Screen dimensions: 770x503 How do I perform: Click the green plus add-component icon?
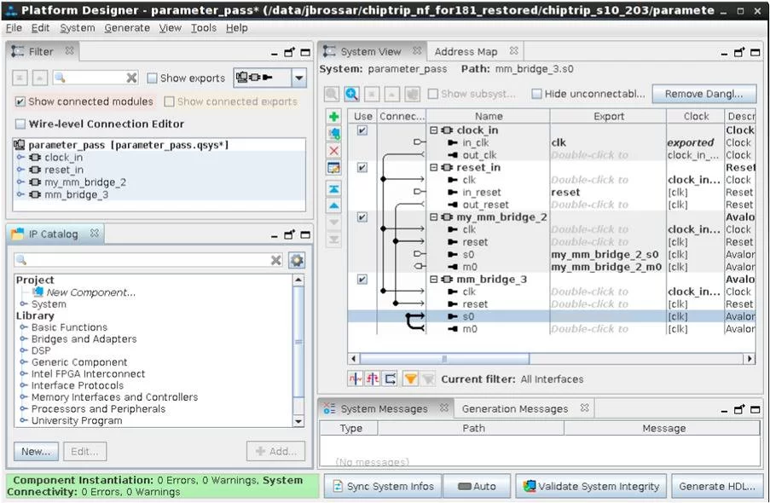coord(333,116)
